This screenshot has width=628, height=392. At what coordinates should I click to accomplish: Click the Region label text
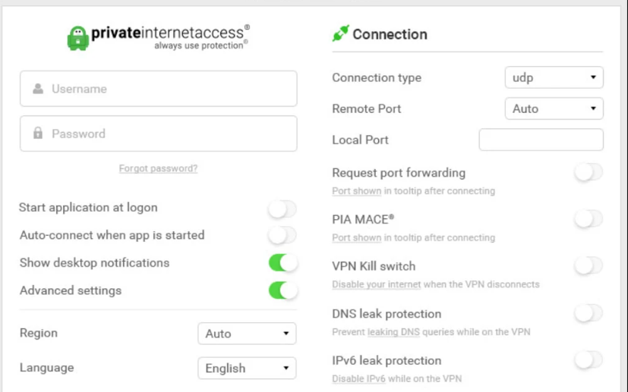coord(39,333)
